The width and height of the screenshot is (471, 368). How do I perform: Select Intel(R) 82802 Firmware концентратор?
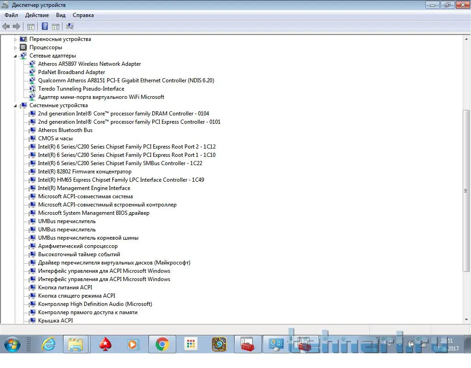point(85,172)
